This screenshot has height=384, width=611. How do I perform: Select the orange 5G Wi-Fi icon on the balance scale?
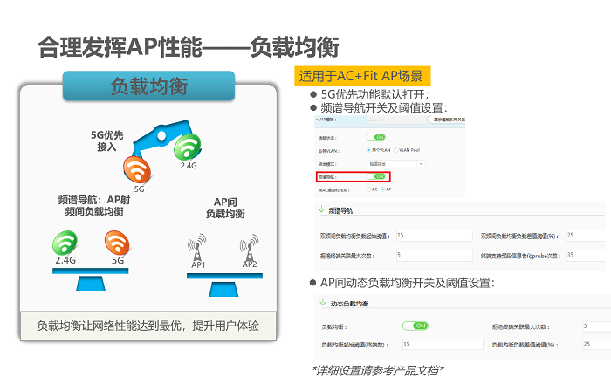(x=118, y=242)
